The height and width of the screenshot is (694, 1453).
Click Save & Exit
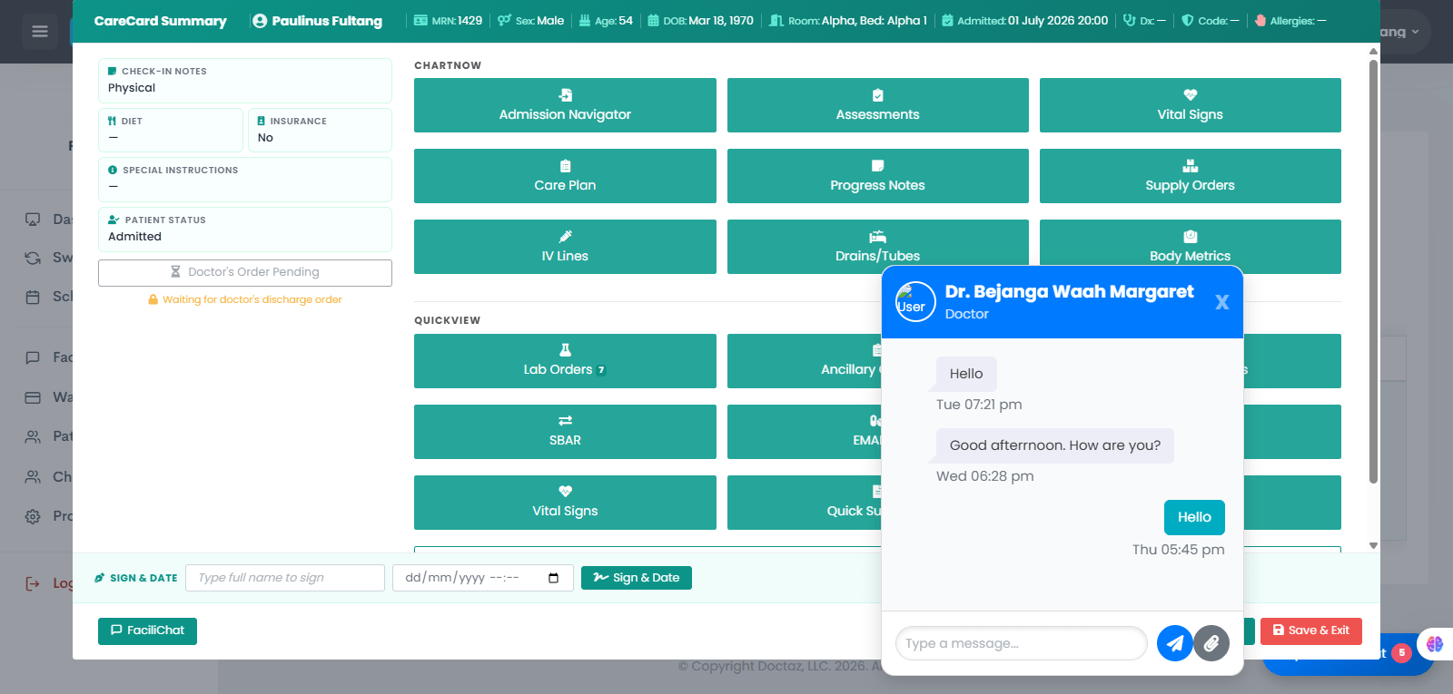pyautogui.click(x=1310, y=630)
